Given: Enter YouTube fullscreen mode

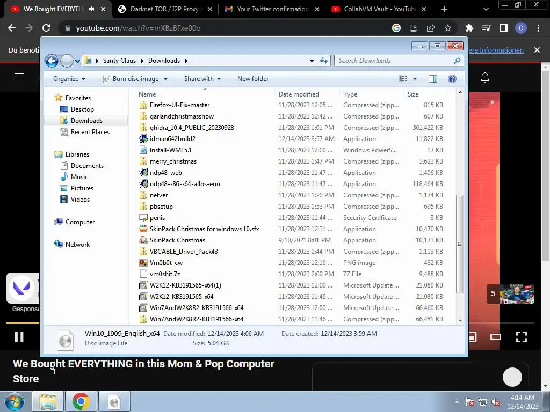Looking at the screenshot, I should 521,337.
